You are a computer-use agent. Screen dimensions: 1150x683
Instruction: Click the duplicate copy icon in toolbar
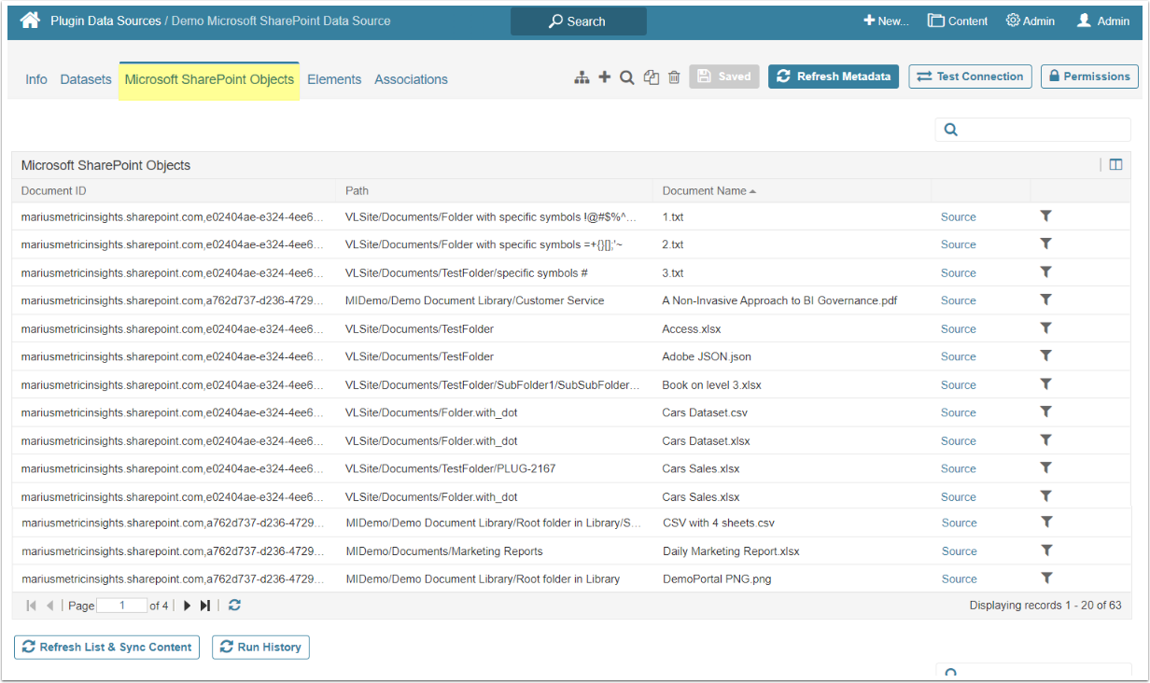(x=652, y=77)
